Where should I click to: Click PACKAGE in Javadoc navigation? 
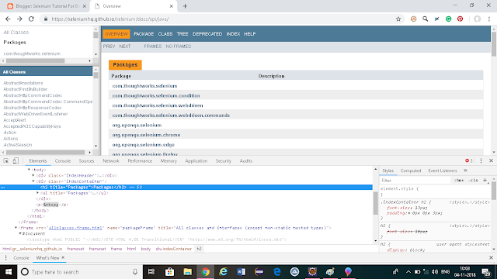[x=144, y=34]
